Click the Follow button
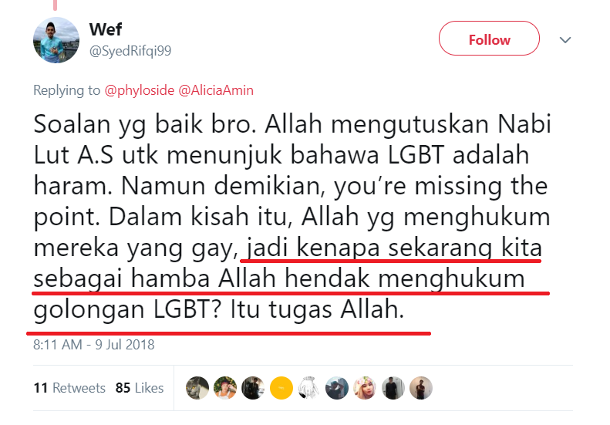 489,39
